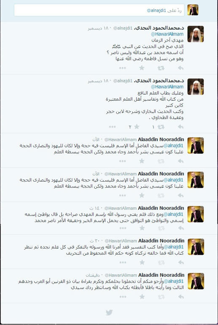Click the reply box to @alnajdi1
Image resolution: width=218 pixels, height=325 pixels.
point(99,10)
